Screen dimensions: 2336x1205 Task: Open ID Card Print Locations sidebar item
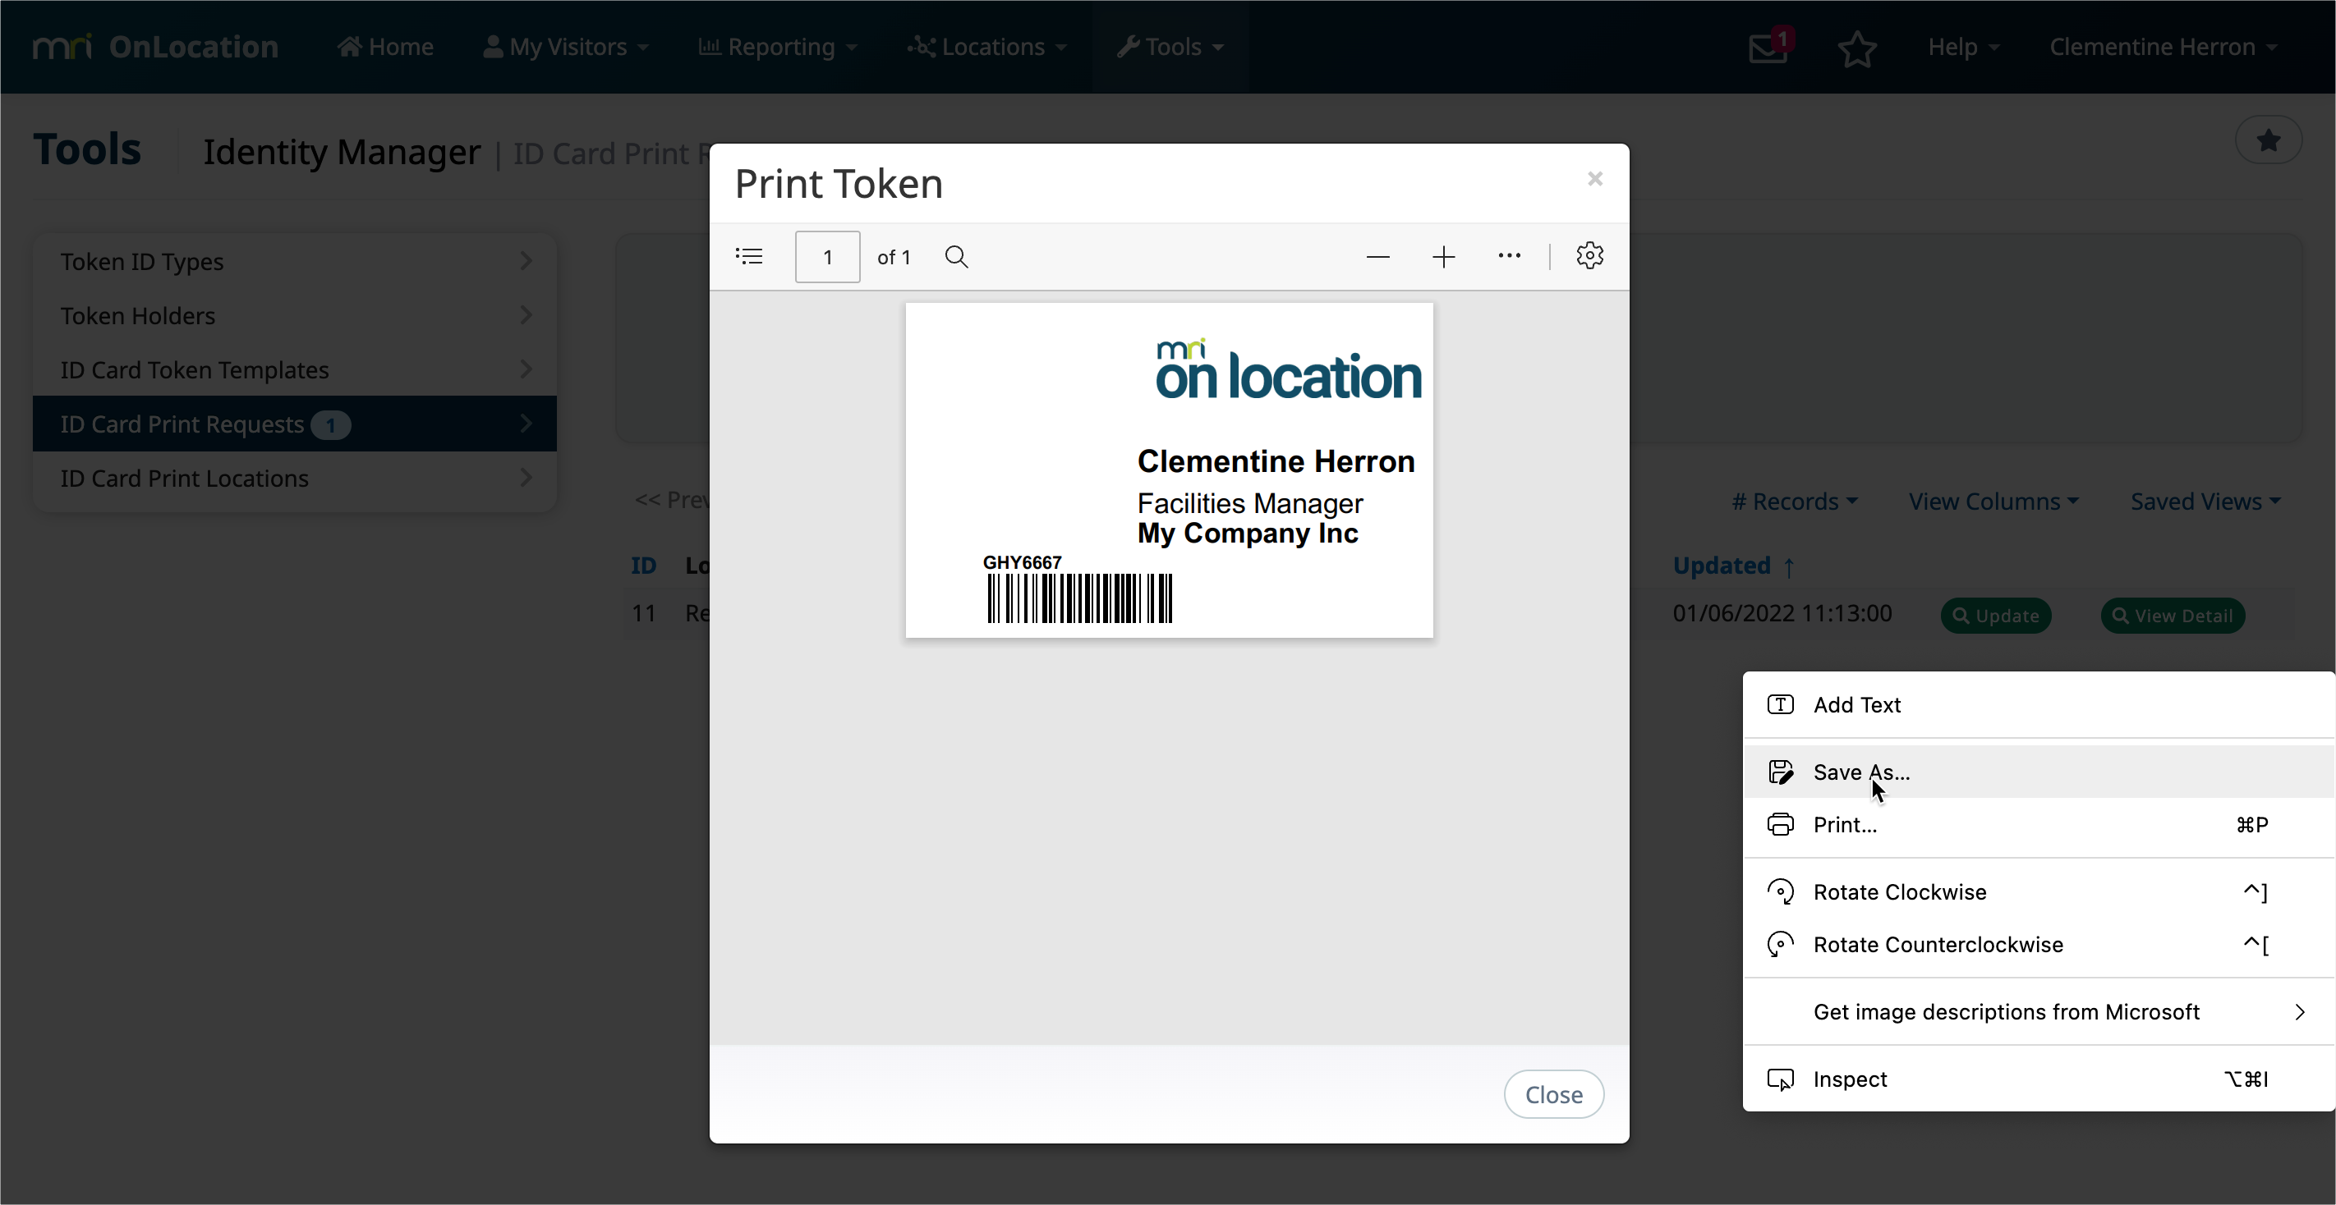coord(295,478)
